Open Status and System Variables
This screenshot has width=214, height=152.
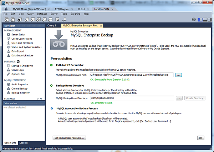tap(26, 47)
